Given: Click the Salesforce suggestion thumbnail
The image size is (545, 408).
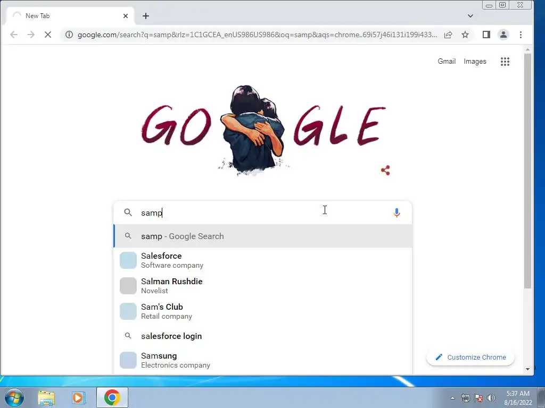Looking at the screenshot, I should click(128, 260).
